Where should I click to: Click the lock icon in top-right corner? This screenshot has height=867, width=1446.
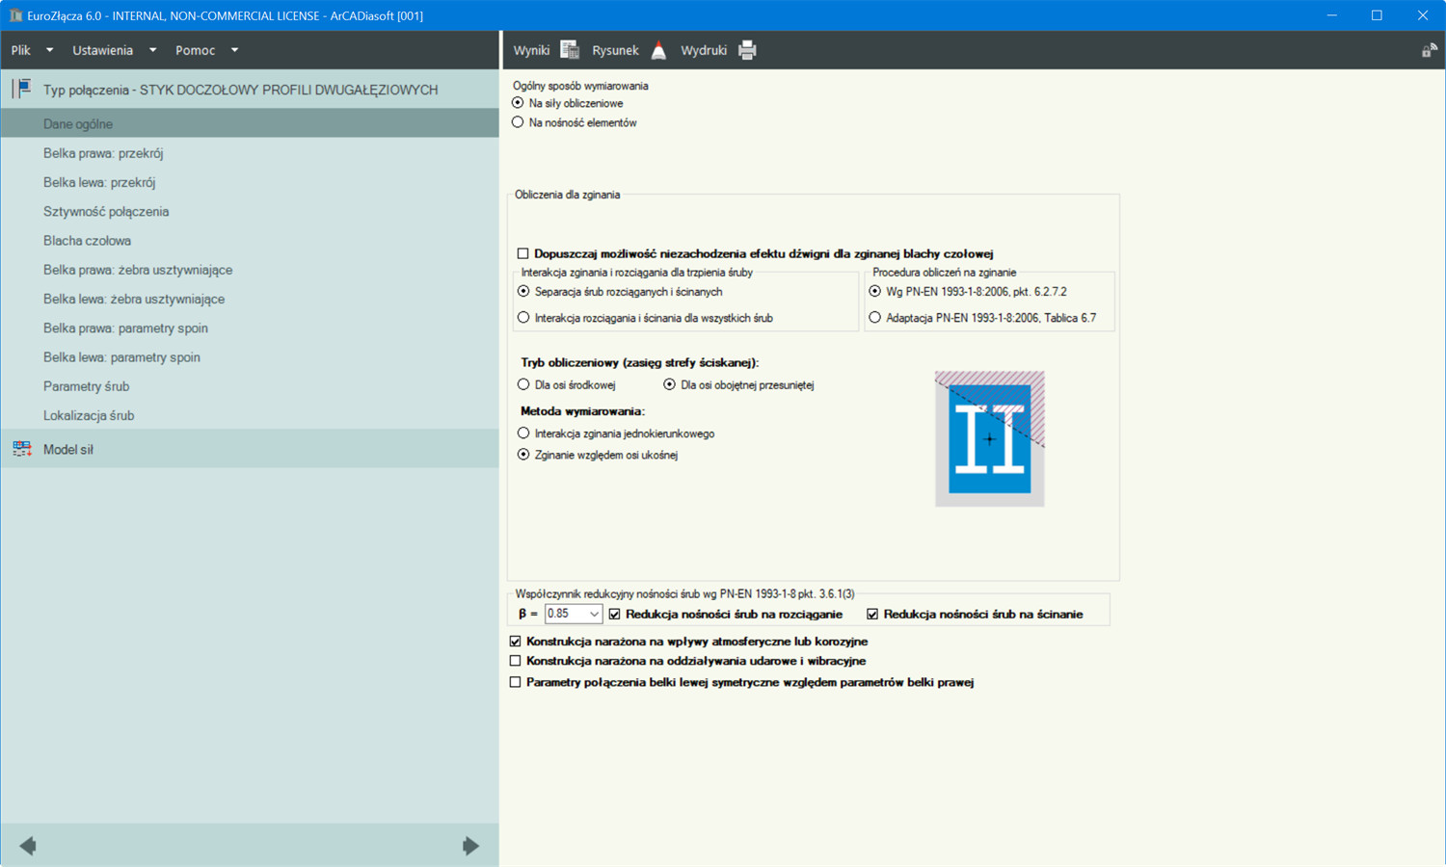(x=1429, y=50)
